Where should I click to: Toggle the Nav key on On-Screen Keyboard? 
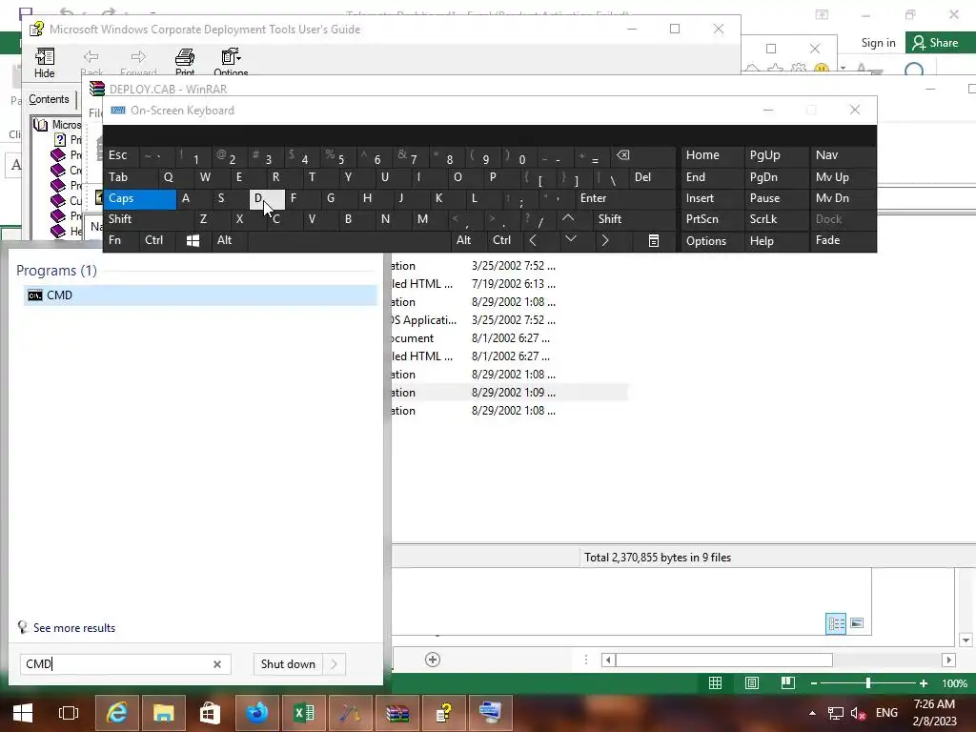point(843,155)
